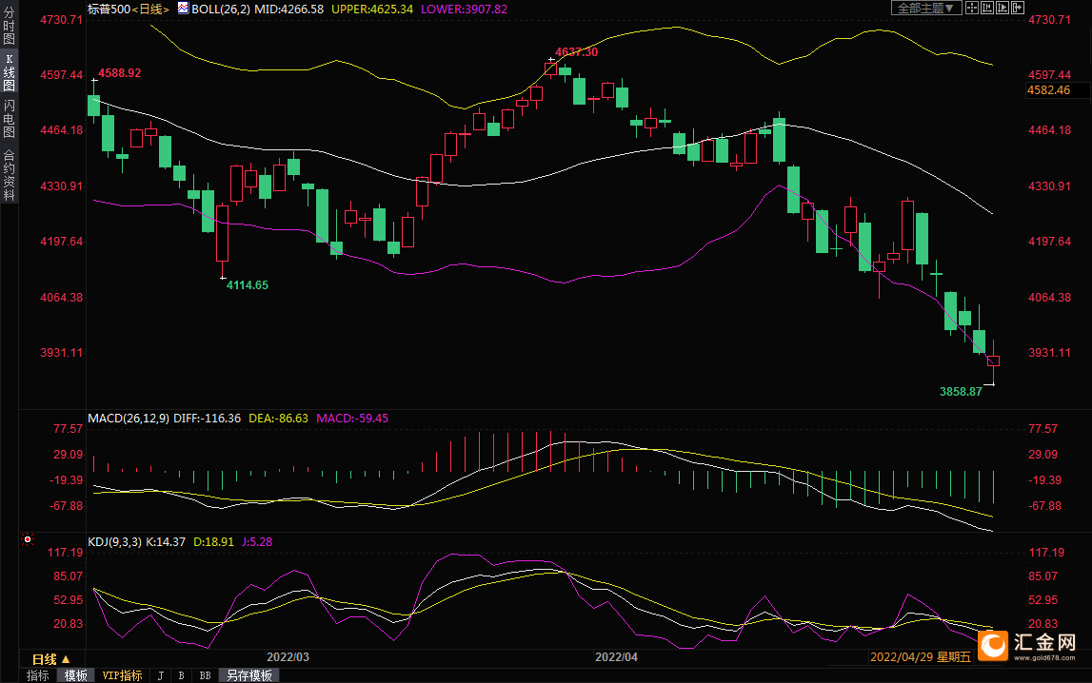Expand the 日线 period selector
This screenshot has width=1092, height=683.
coord(51,658)
